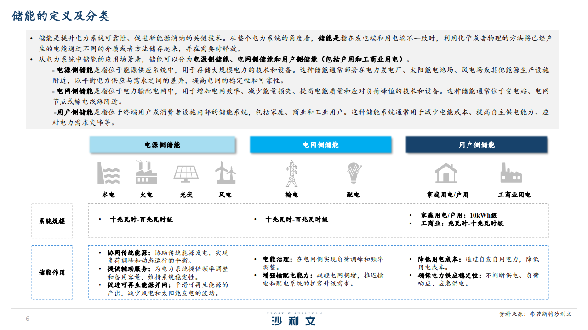Select the 储能作用 dashed label box

[x=52, y=272]
